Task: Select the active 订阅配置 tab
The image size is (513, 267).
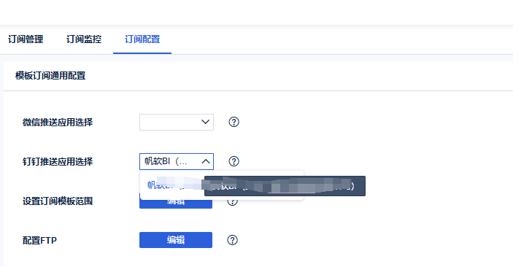Action: [x=142, y=39]
